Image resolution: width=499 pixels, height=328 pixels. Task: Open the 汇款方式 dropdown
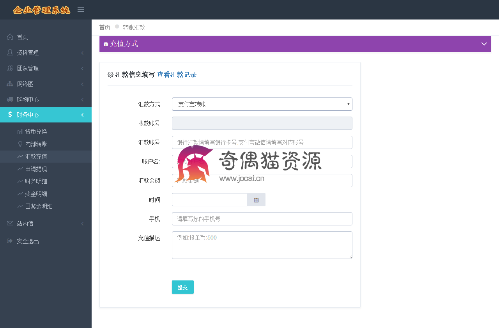pyautogui.click(x=262, y=104)
